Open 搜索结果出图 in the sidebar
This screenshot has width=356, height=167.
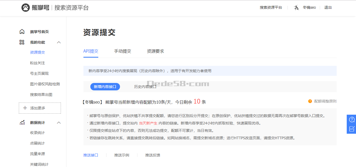click(x=41, y=95)
